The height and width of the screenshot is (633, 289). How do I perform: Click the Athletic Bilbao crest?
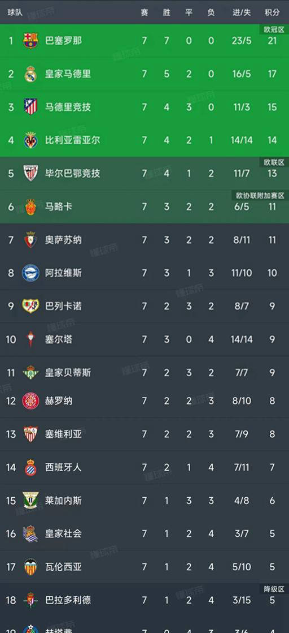(x=30, y=173)
